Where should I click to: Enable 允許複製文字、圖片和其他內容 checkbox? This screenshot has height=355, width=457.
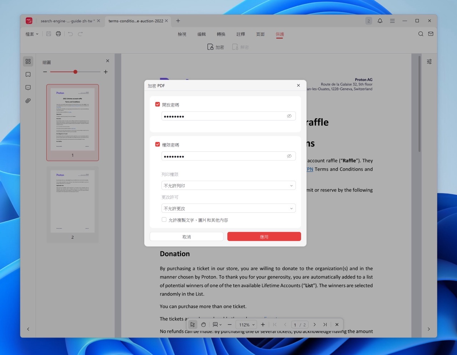164,220
